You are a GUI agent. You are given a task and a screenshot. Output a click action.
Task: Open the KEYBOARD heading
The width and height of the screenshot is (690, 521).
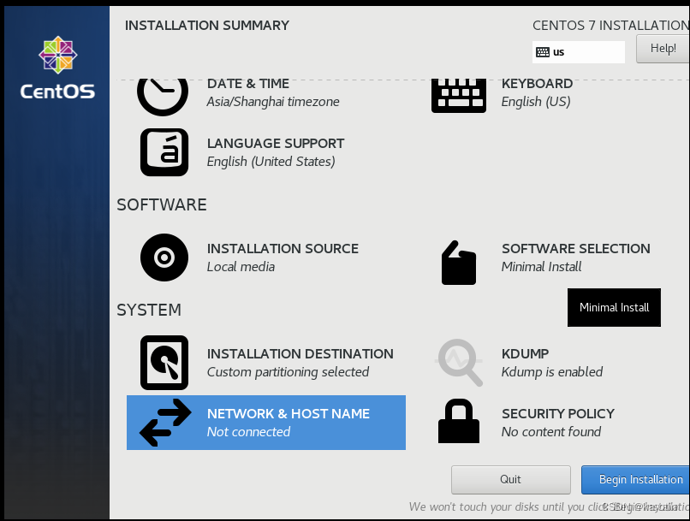[x=537, y=83]
